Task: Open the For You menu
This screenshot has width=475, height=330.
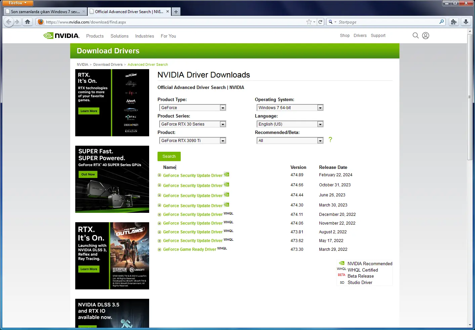Action: [168, 36]
